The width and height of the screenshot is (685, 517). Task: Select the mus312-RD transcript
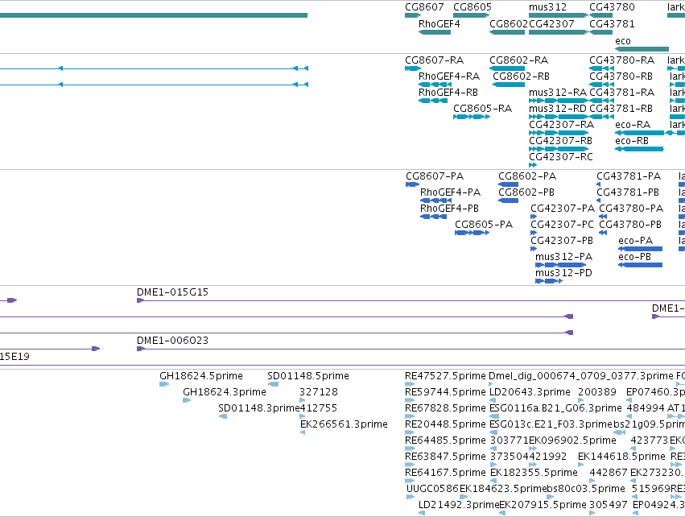(559, 117)
